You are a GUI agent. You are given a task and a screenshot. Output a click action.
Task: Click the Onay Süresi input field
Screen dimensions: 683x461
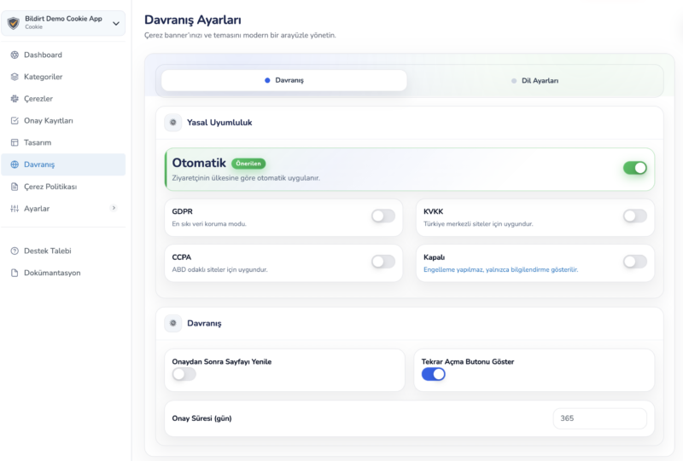coord(599,418)
